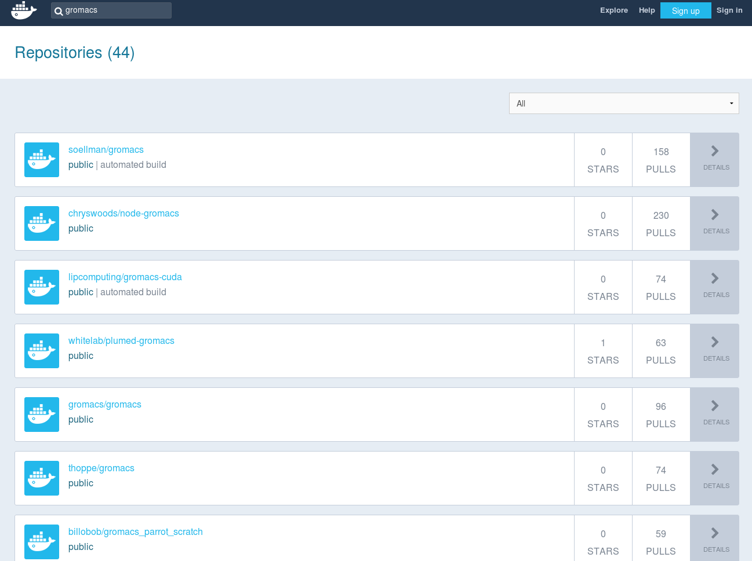Open the chryswoods/node-gromacs repository link
Image resolution: width=752 pixels, height=561 pixels.
pyautogui.click(x=123, y=214)
